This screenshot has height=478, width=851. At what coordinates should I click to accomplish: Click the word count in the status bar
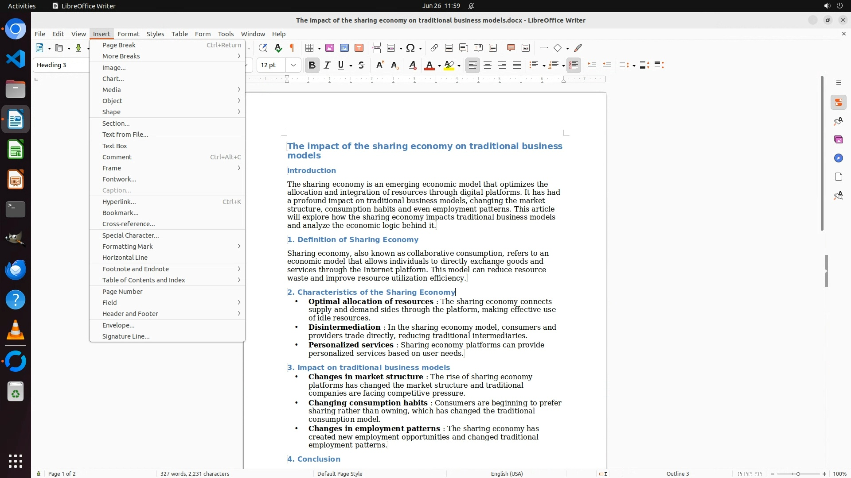pyautogui.click(x=195, y=474)
